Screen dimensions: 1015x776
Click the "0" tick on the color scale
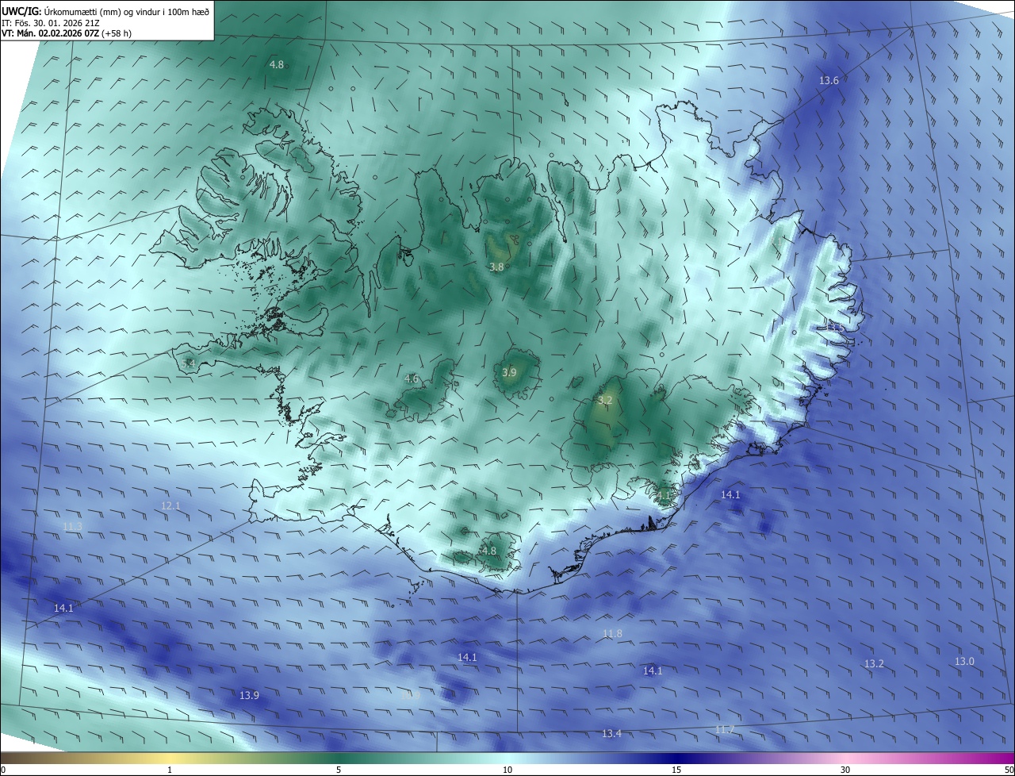tap(3, 770)
